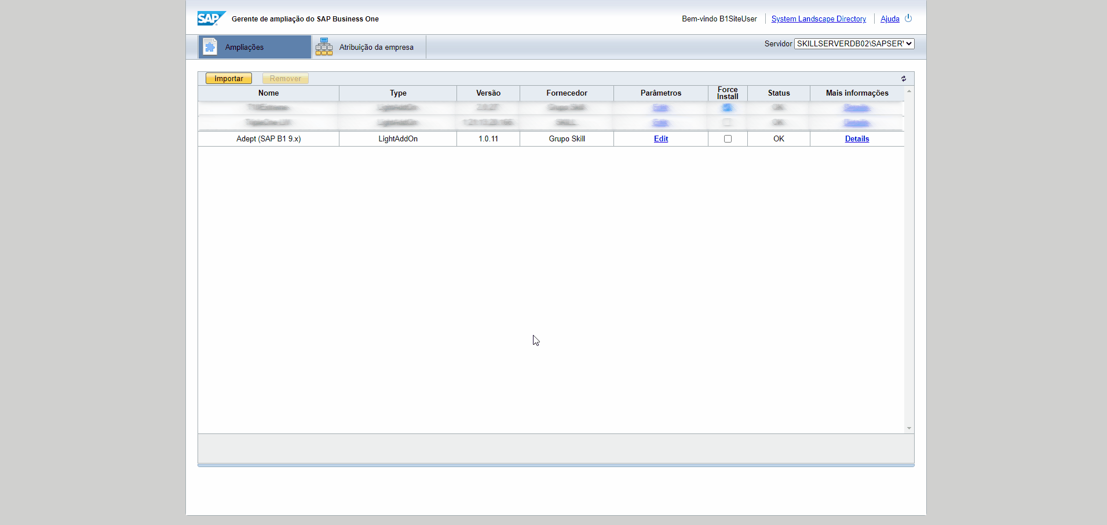Click the Atribuição da empresa org-chart icon
This screenshot has height=525, width=1107.
coord(324,47)
